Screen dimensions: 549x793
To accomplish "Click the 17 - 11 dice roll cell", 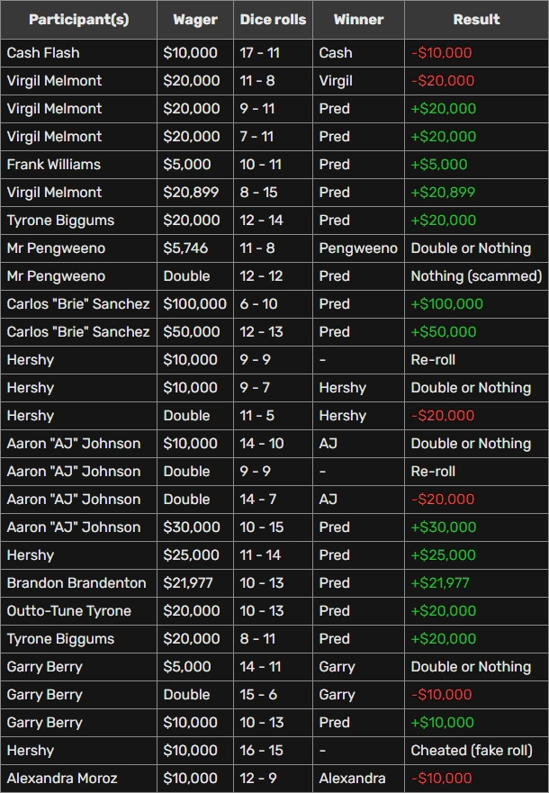I will pos(259,53).
